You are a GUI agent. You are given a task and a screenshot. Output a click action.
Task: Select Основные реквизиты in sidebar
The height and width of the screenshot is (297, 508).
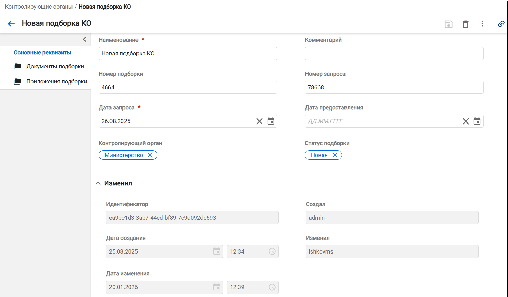(42, 53)
